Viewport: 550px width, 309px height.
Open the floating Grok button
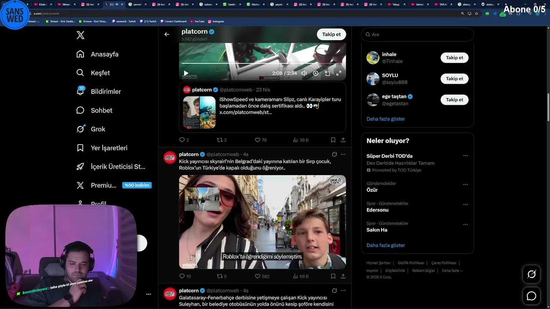532,274
